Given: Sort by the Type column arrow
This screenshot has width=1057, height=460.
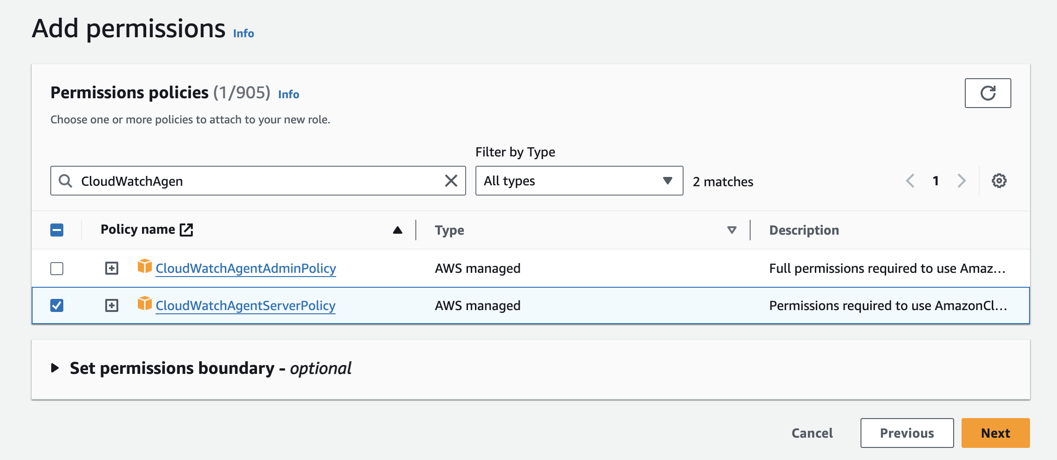Looking at the screenshot, I should pyautogui.click(x=732, y=230).
